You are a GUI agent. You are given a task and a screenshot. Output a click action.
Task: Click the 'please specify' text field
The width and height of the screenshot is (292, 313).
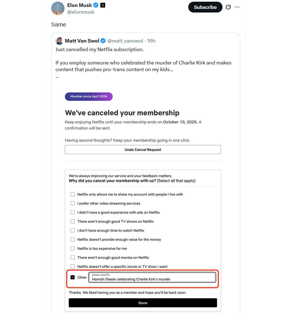coord(152,278)
